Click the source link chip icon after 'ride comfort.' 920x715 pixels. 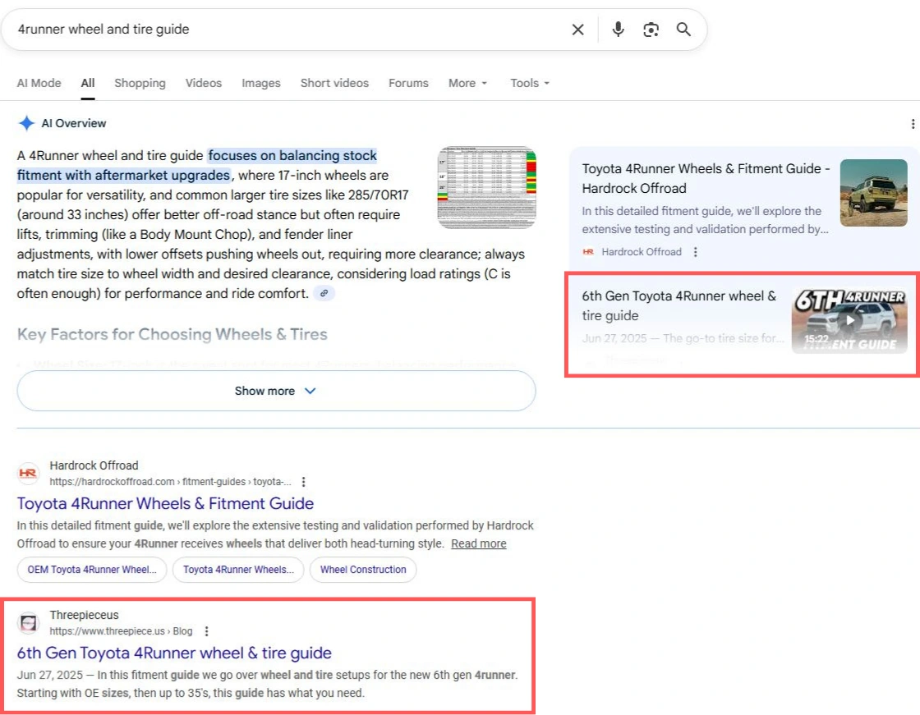324,293
